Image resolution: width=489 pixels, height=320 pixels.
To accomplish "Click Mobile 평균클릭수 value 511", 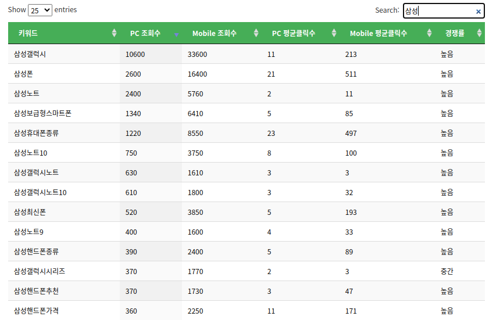I will (351, 74).
